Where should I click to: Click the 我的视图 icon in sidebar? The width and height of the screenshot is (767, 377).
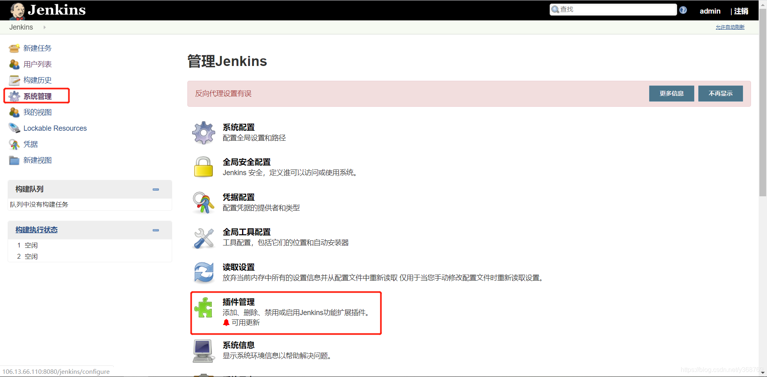pos(14,112)
